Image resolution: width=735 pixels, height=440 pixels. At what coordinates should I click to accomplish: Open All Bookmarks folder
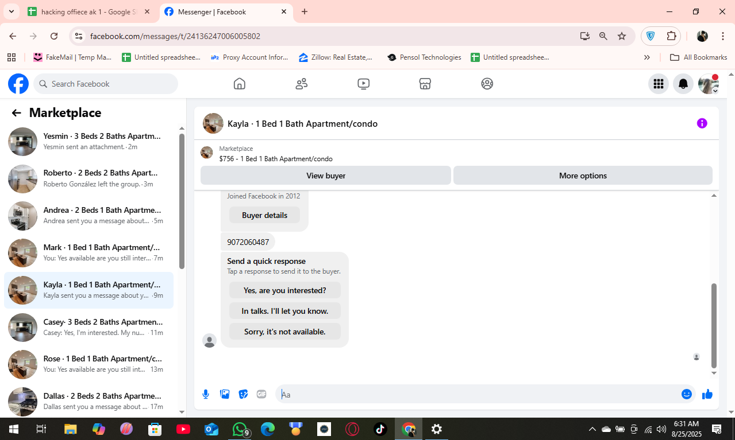699,57
